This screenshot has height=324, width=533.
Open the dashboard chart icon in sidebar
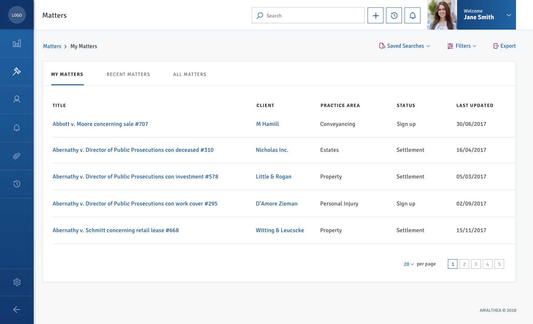click(17, 44)
